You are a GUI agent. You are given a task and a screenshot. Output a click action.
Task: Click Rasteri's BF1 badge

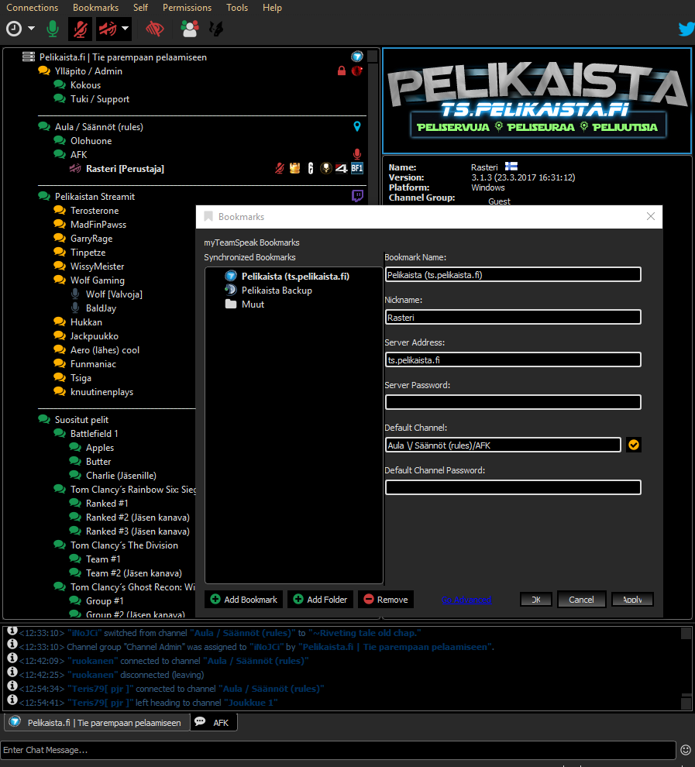point(357,168)
